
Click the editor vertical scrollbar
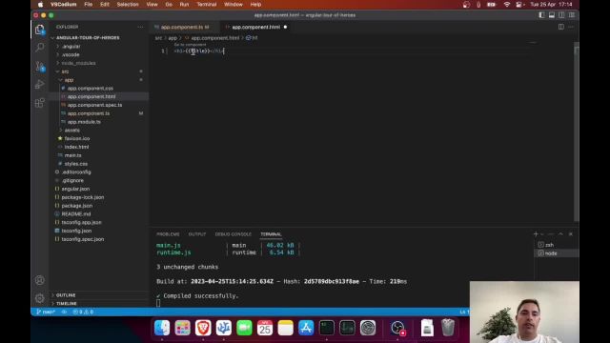[577, 132]
